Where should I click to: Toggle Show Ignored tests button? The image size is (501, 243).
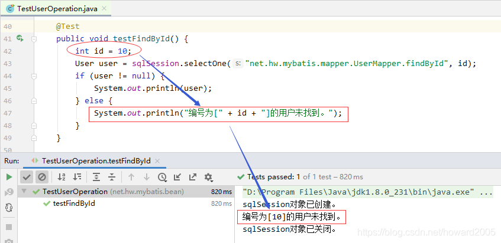42,177
